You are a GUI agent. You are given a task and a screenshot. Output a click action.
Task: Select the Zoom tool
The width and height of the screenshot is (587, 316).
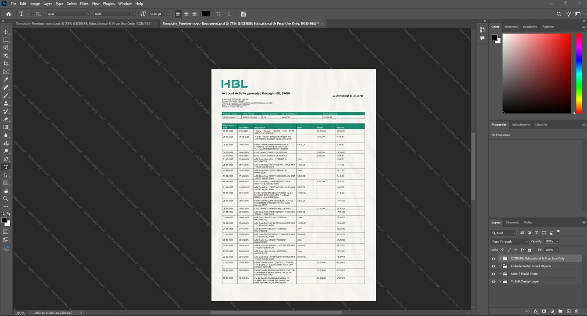[6, 199]
